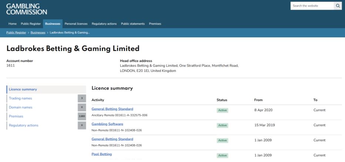345x162 pixels.
Task: Click the account number 1611
Action: [x=11, y=65]
